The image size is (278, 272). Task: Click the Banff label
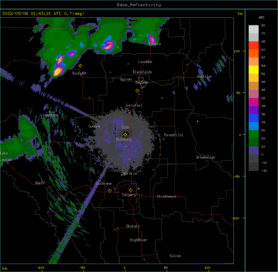point(40,183)
